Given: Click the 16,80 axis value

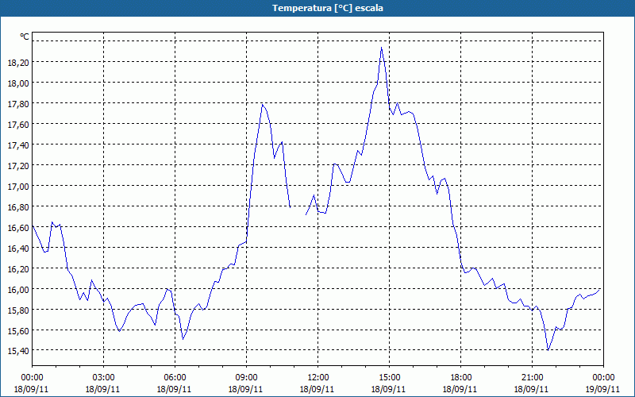Looking at the screenshot, I should [18, 206].
